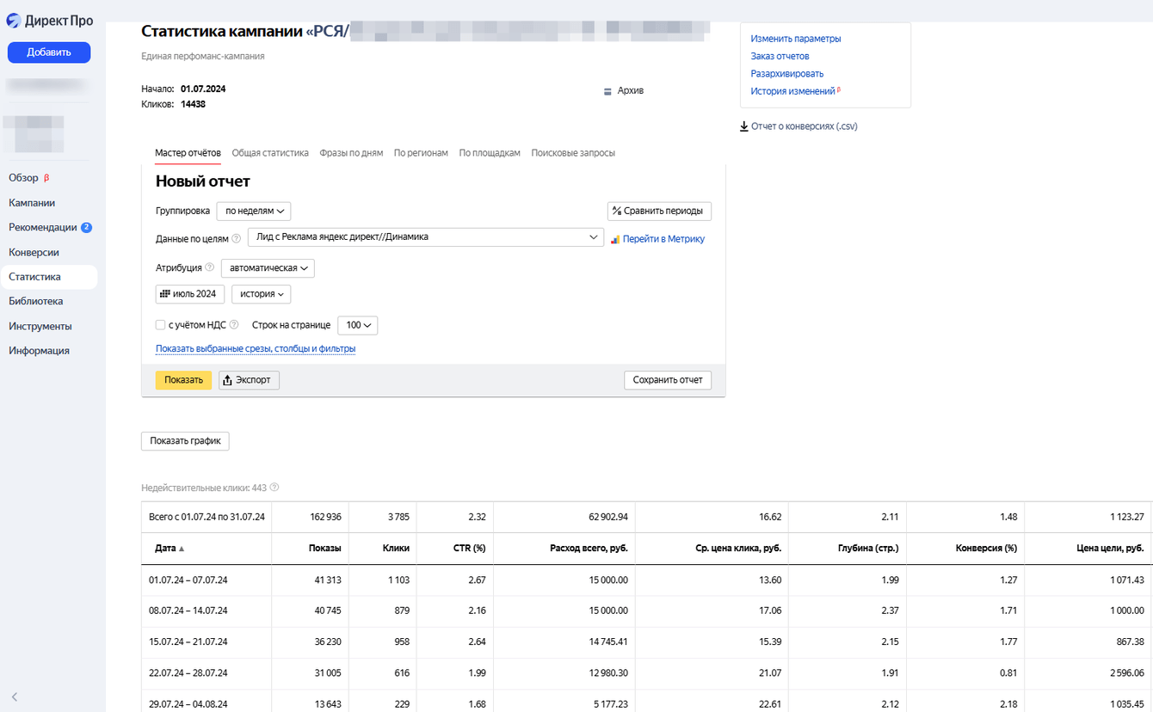
Task: Click the Разархивировать link
Action: click(786, 74)
